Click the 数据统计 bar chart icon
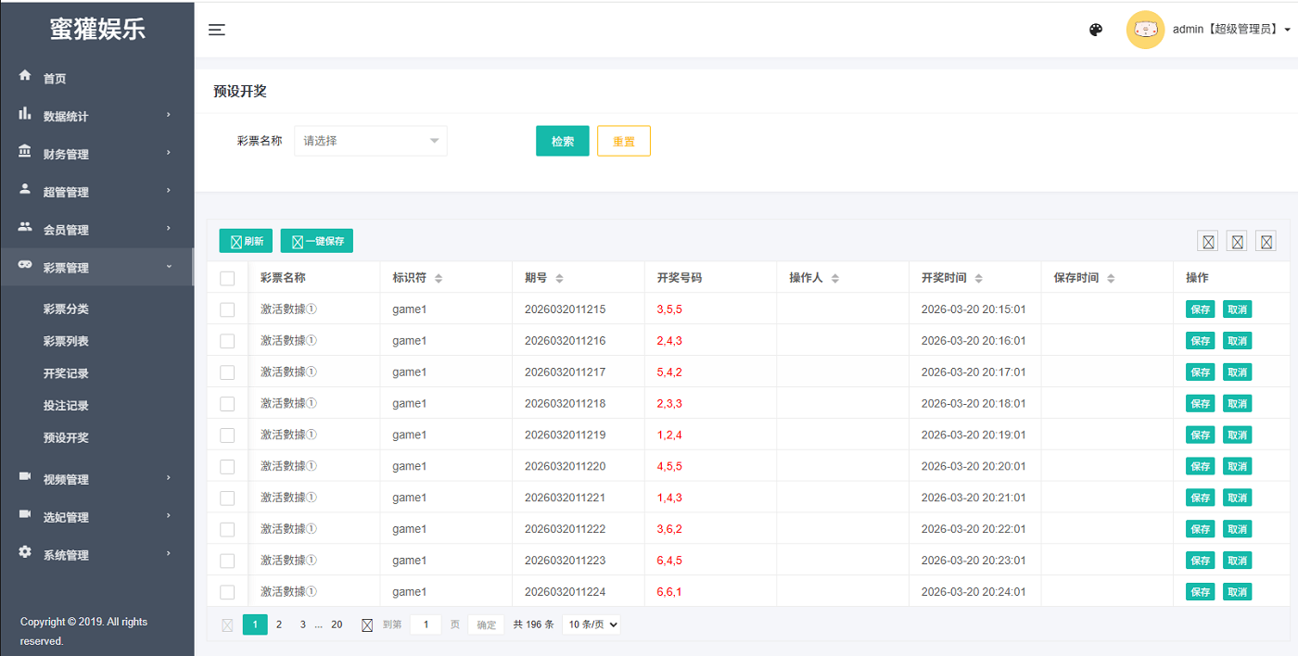The height and width of the screenshot is (656, 1298). coord(25,115)
